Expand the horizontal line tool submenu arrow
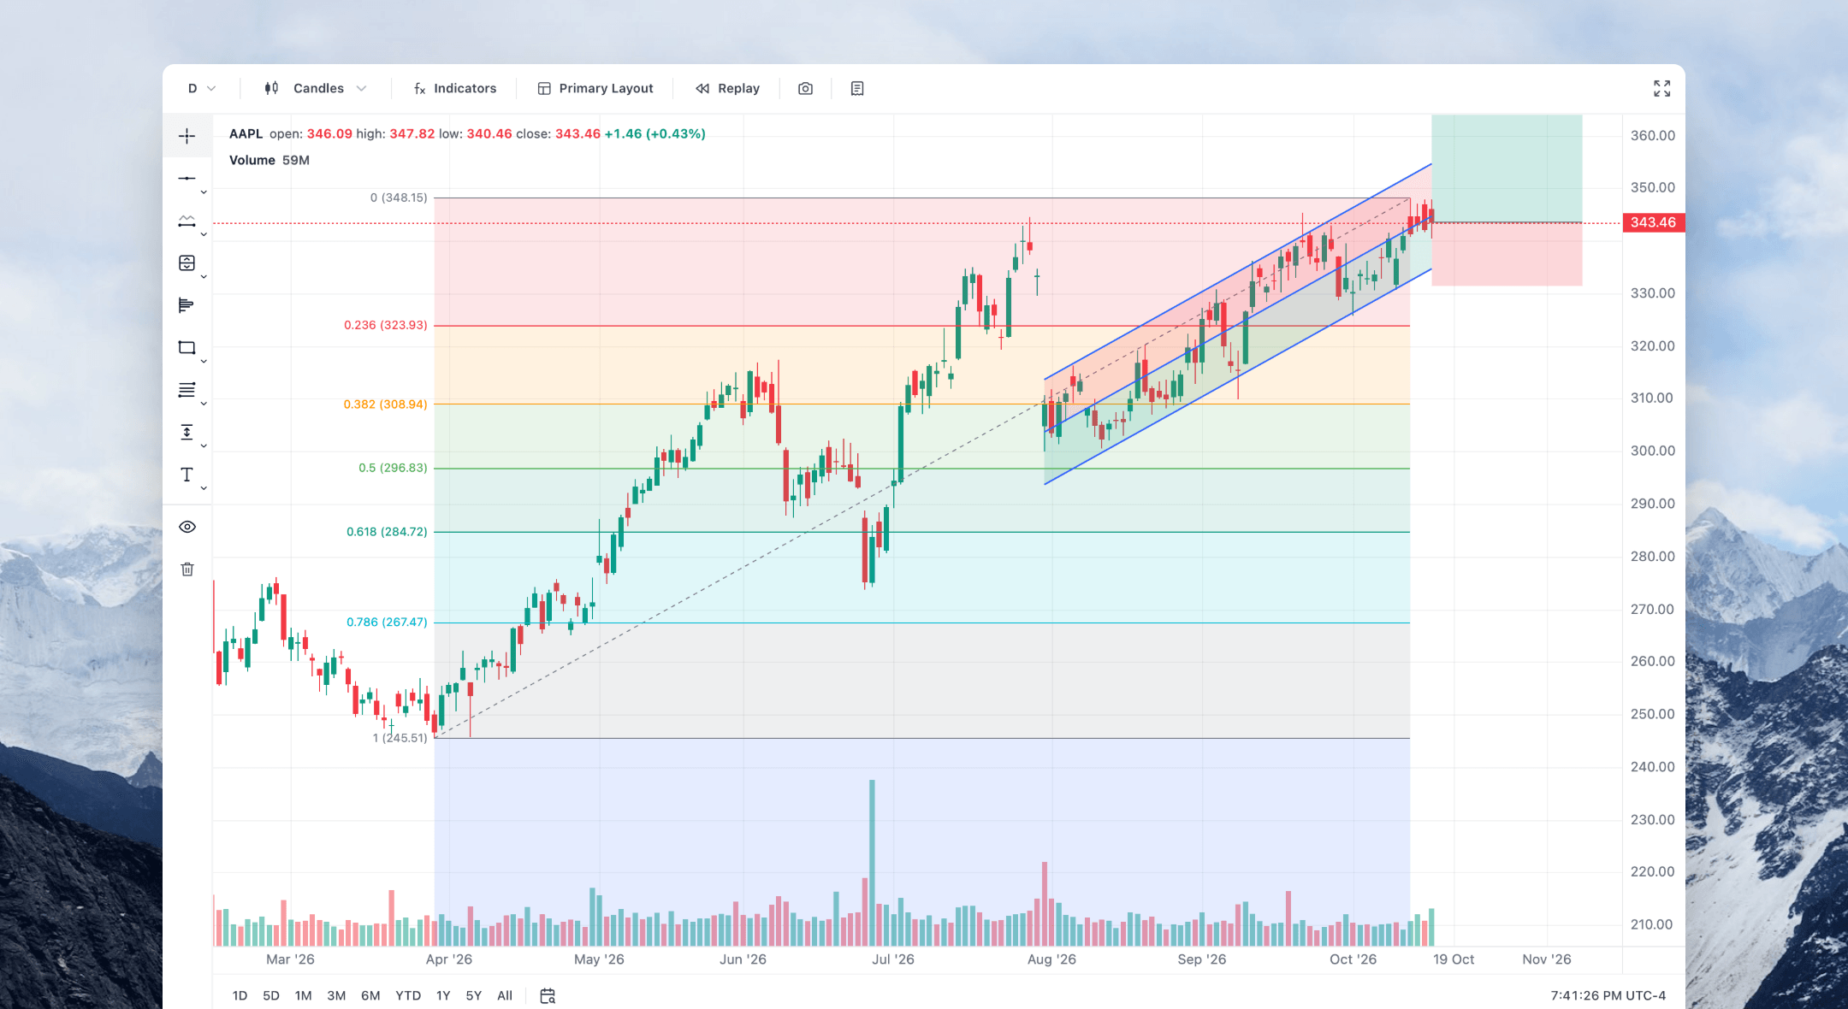The height and width of the screenshot is (1009, 1848). 204,192
